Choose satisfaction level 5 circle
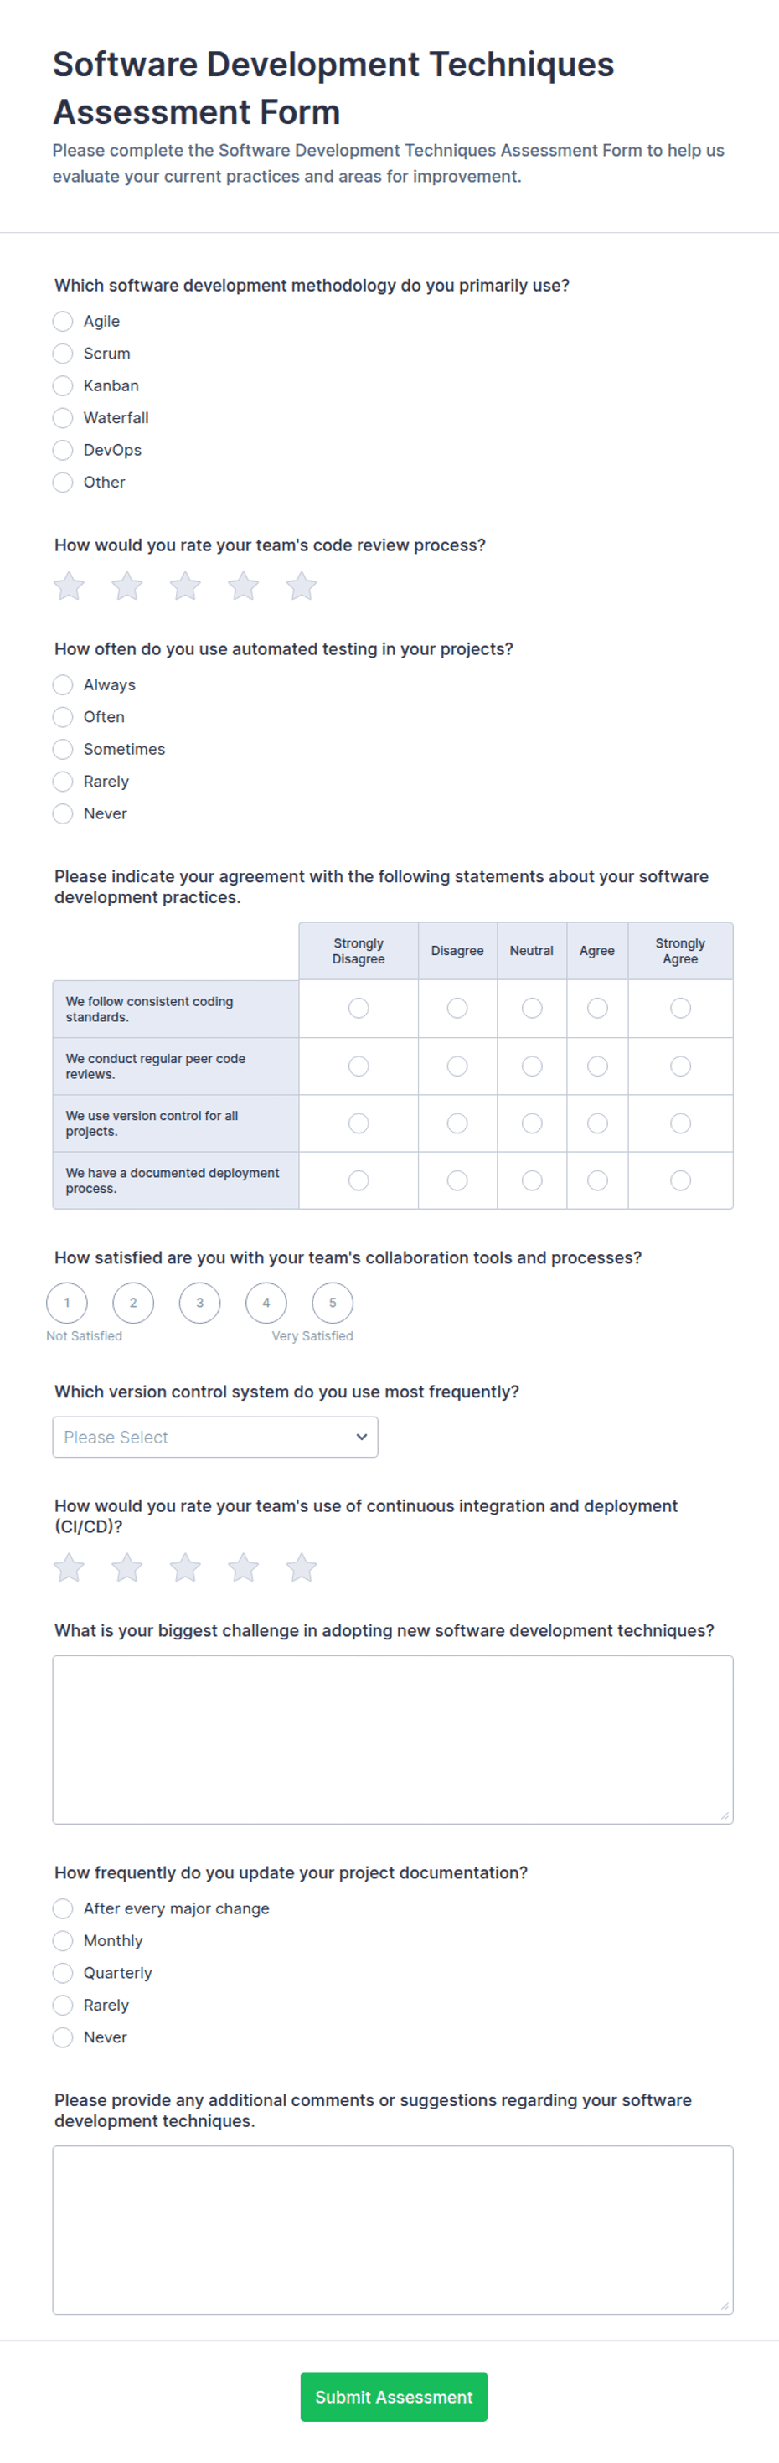 pos(333,1302)
